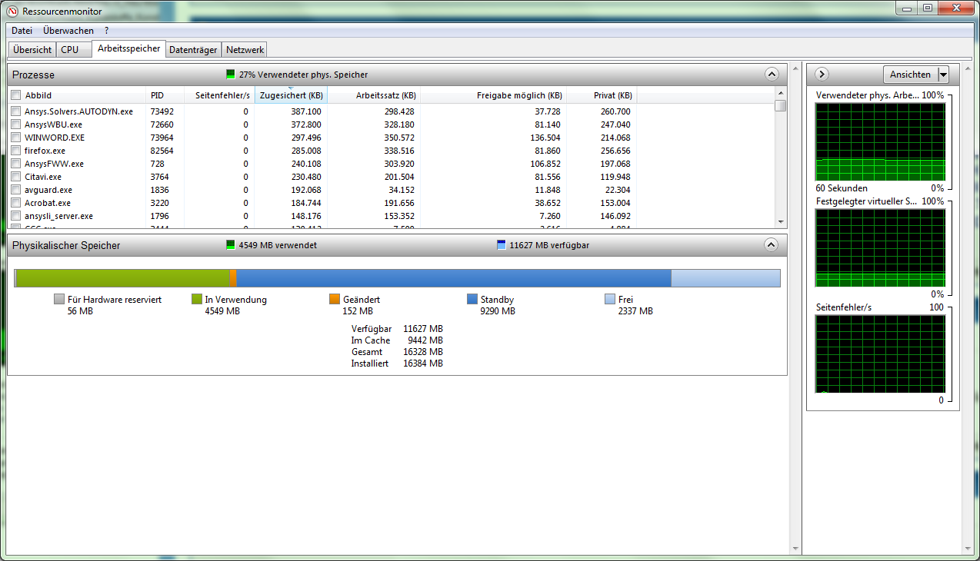The image size is (980, 561).
Task: Click the green used physical memory indicator icon
Action: coord(231,75)
